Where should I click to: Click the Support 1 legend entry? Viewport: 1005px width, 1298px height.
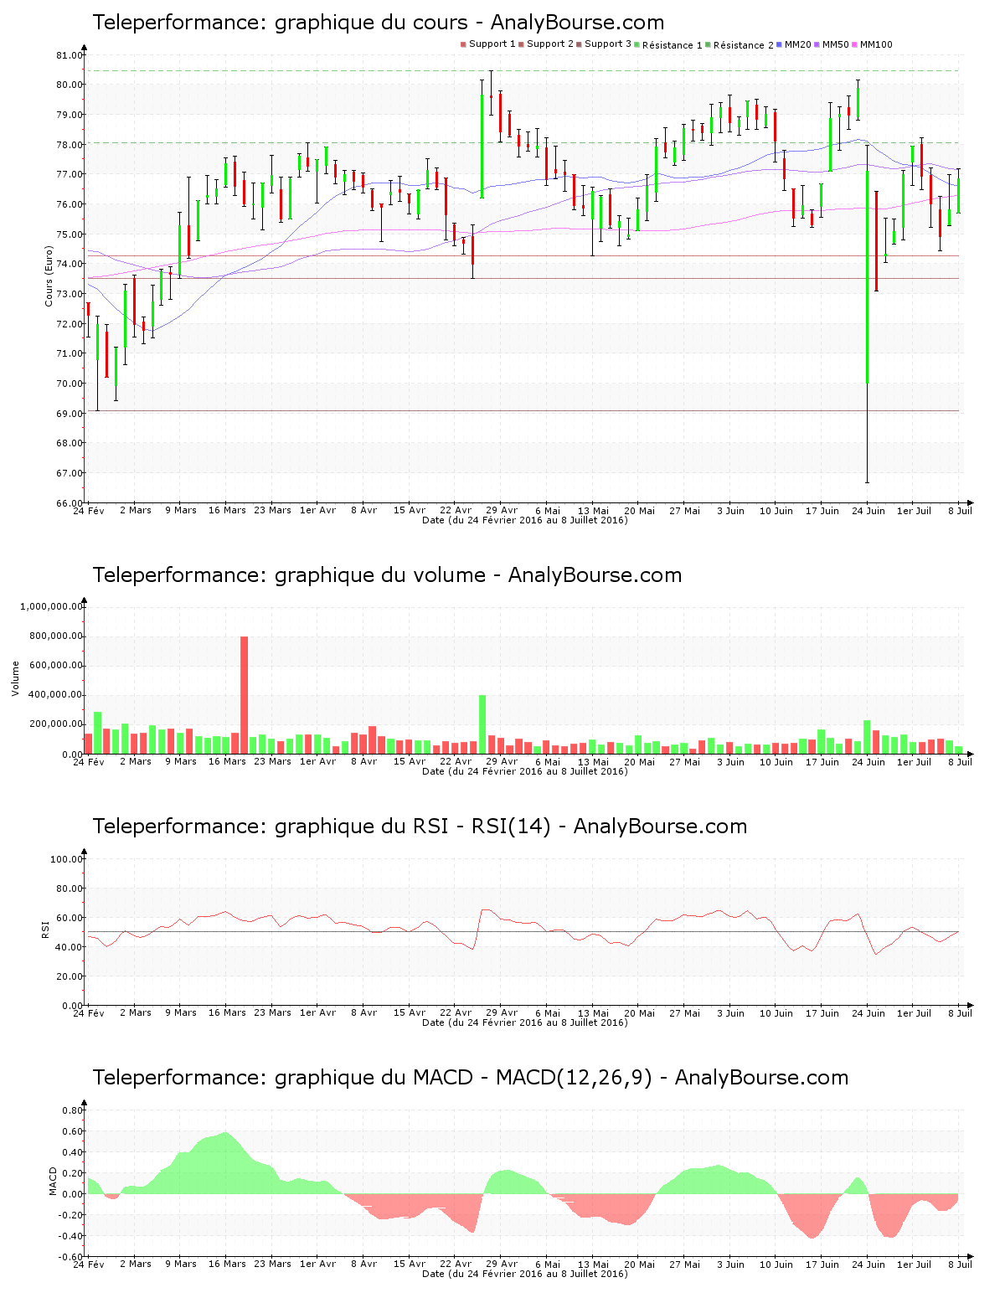pyautogui.click(x=488, y=44)
